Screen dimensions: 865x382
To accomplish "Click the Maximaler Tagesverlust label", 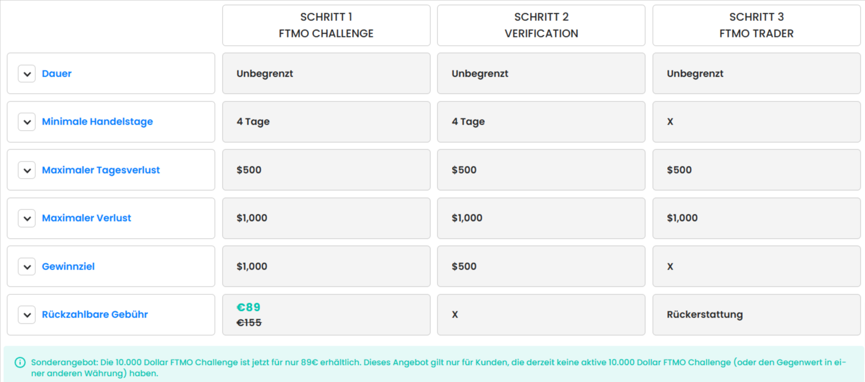I will pos(101,170).
